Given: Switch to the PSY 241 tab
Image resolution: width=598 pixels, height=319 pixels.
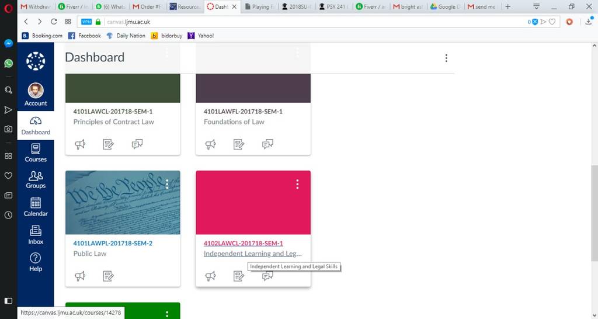Looking at the screenshot, I should (334, 6).
